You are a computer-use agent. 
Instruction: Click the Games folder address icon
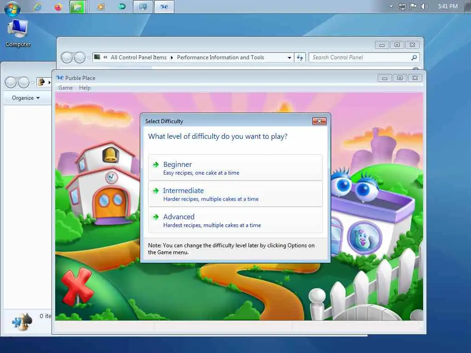click(41, 82)
